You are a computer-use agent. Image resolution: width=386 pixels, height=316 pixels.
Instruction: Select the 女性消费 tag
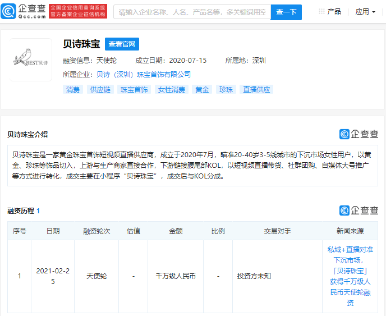[x=172, y=89]
